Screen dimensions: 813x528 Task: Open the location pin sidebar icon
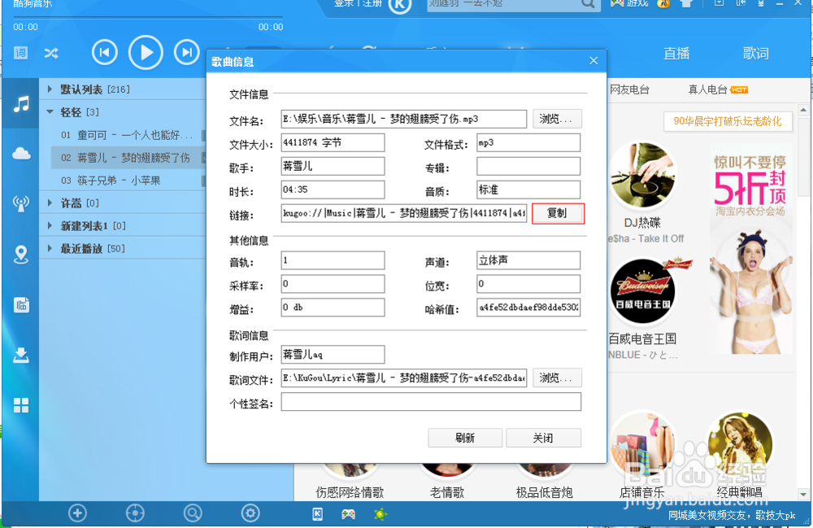click(21, 254)
